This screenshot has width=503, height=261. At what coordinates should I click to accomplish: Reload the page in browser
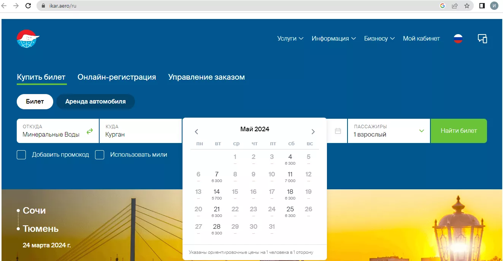pyautogui.click(x=28, y=6)
